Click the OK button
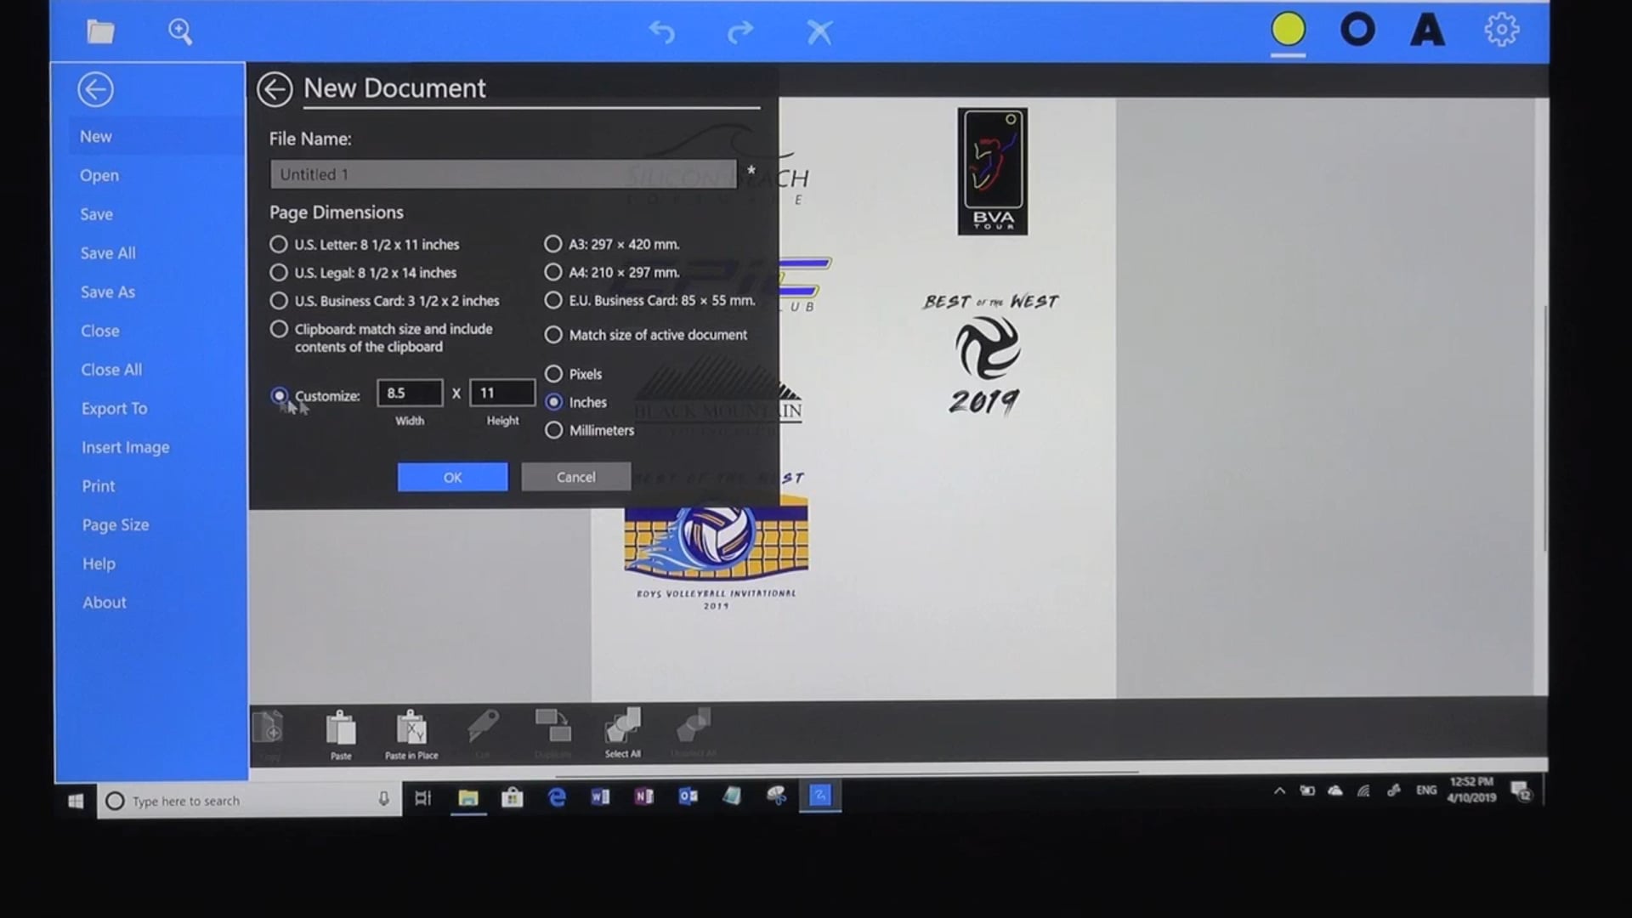Image resolution: width=1632 pixels, height=918 pixels. 452,477
